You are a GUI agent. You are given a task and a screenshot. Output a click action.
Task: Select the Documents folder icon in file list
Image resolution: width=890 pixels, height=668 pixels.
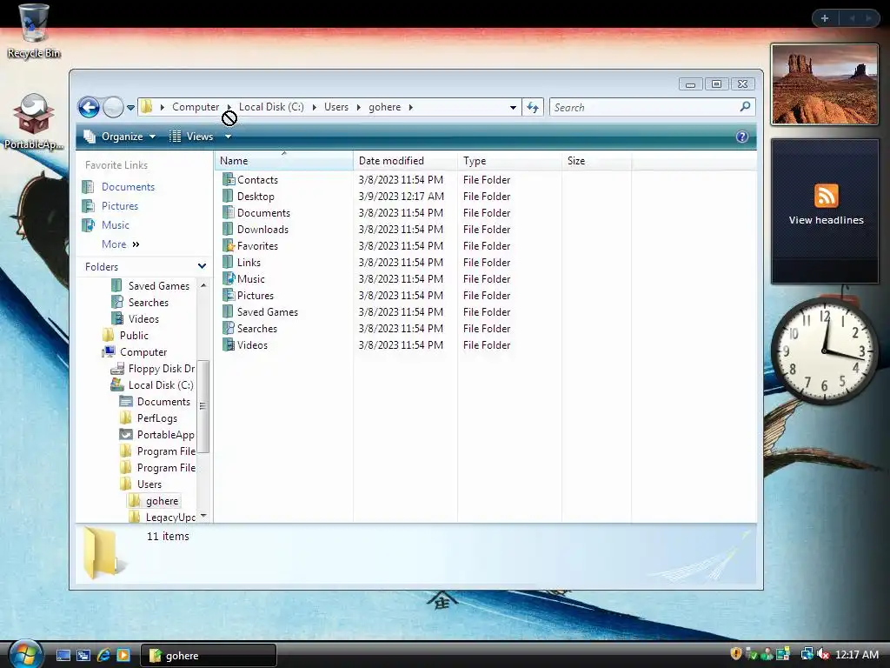pos(229,212)
